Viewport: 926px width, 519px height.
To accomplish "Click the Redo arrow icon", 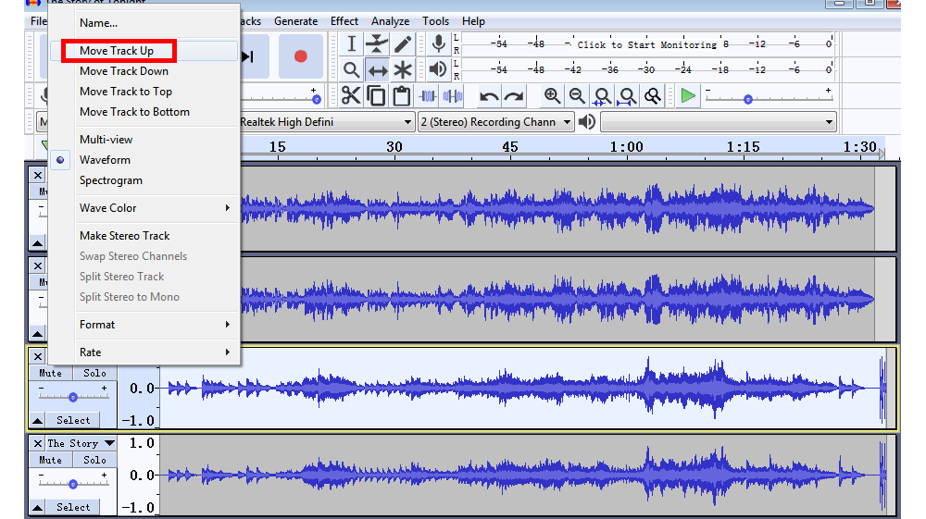I will pos(514,96).
